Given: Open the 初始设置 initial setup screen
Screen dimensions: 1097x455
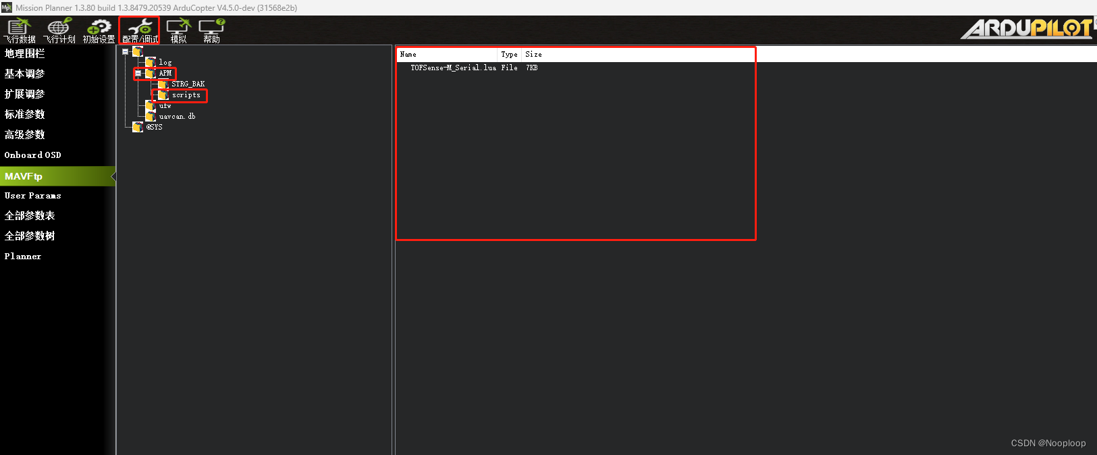Looking at the screenshot, I should pyautogui.click(x=99, y=31).
